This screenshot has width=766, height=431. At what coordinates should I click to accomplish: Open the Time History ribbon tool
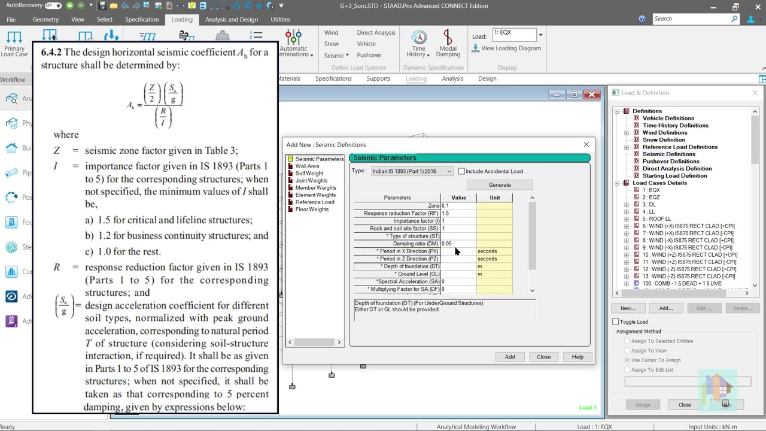point(419,44)
